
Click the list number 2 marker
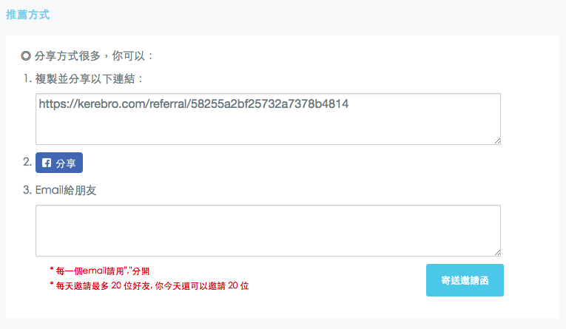click(27, 162)
